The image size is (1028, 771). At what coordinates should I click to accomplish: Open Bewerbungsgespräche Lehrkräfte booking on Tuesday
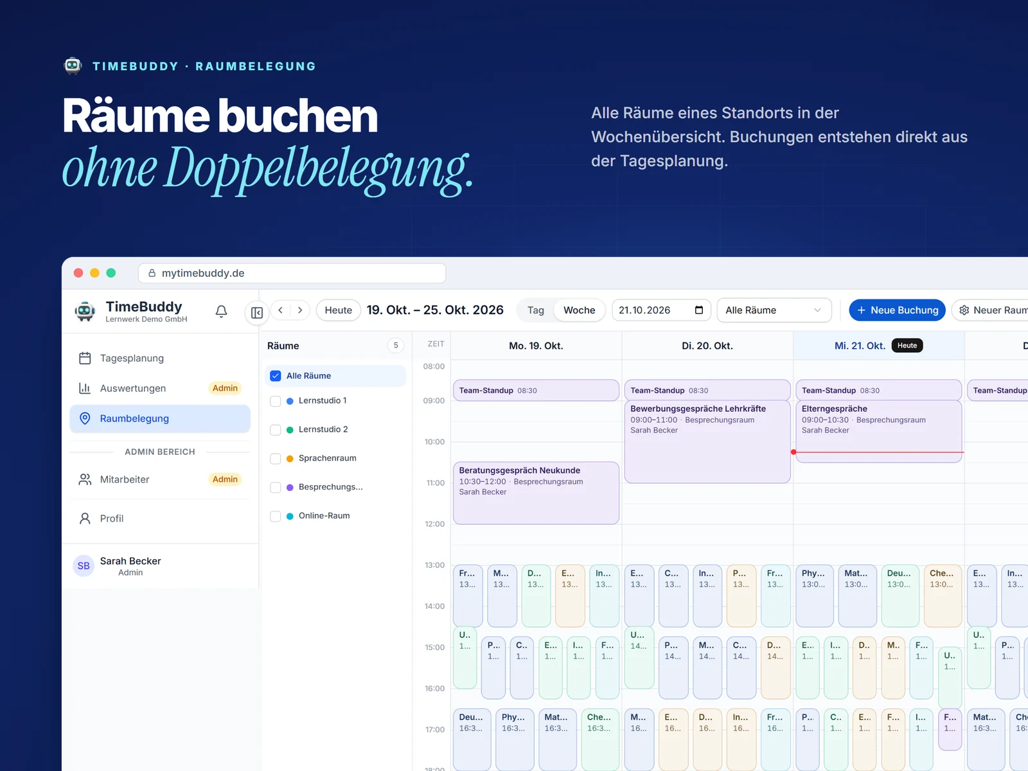(x=707, y=441)
